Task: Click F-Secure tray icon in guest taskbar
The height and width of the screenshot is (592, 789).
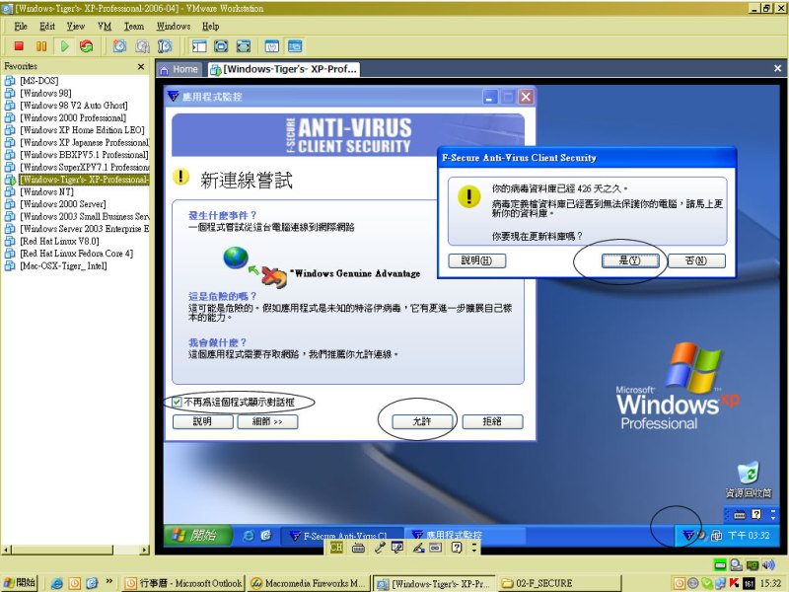Action: 687,535
